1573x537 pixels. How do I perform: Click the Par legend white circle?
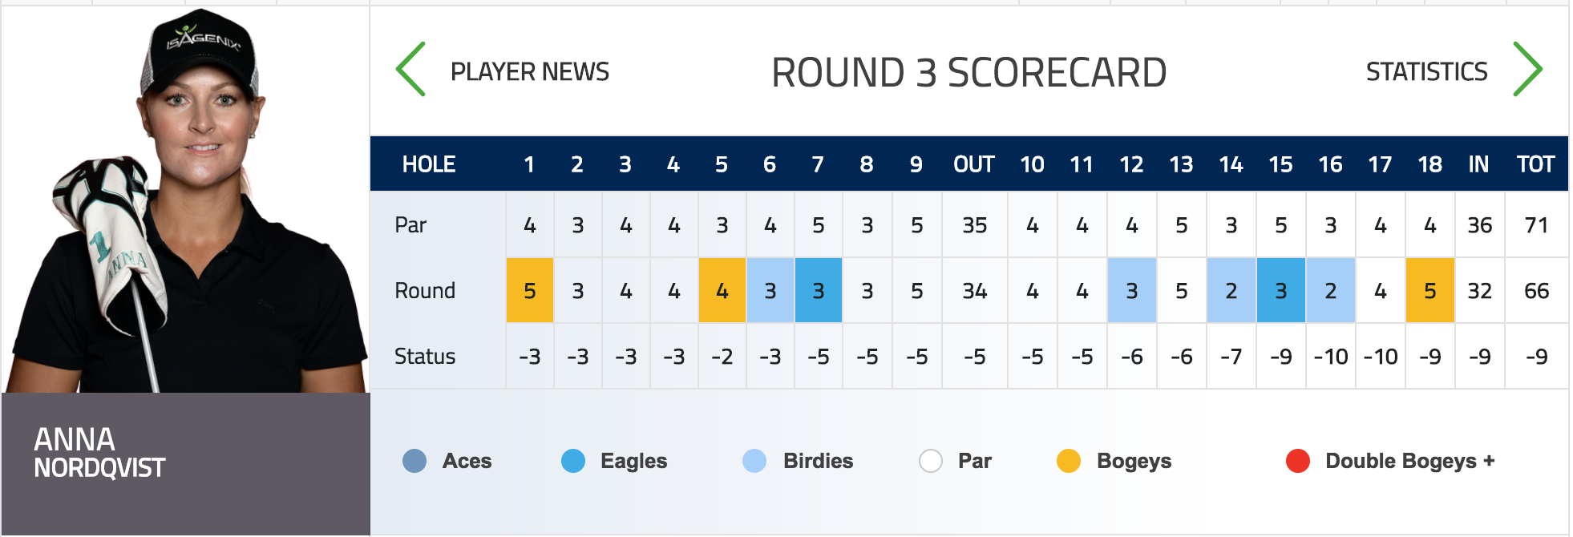[930, 461]
